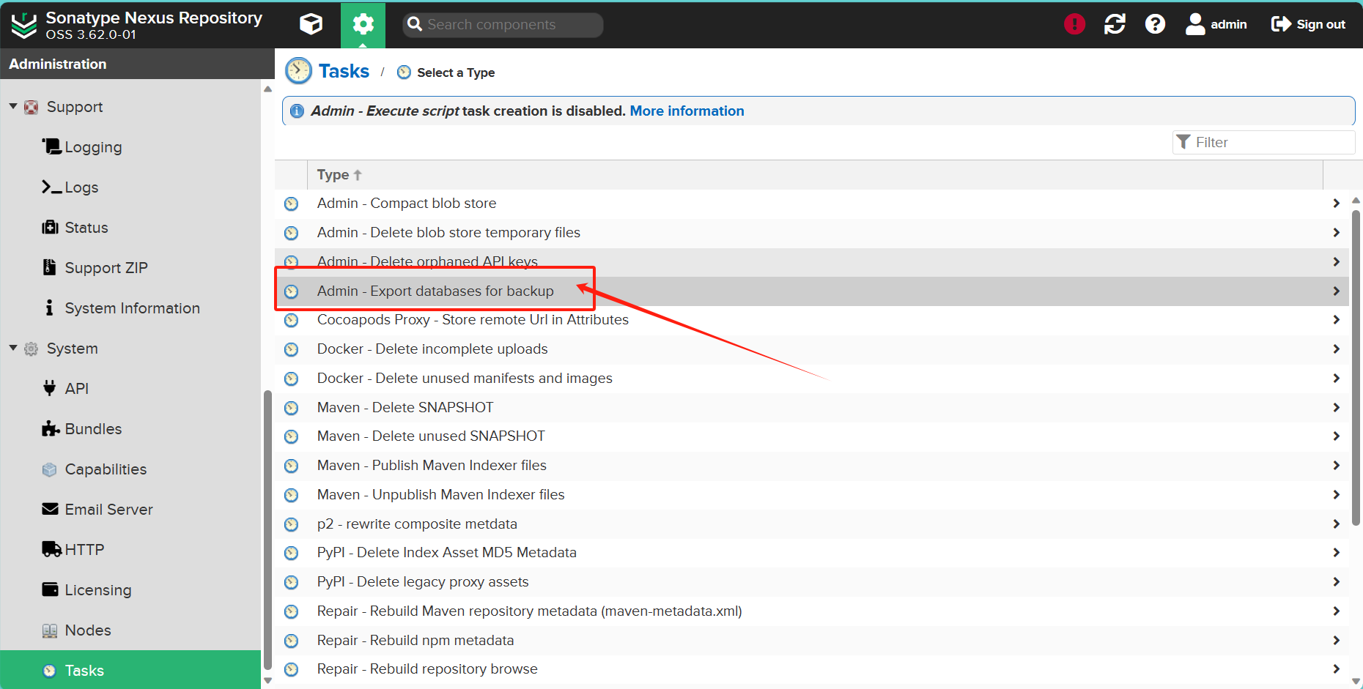Click the task list vertical scrollbar
The height and width of the screenshot is (689, 1363).
click(x=1356, y=368)
